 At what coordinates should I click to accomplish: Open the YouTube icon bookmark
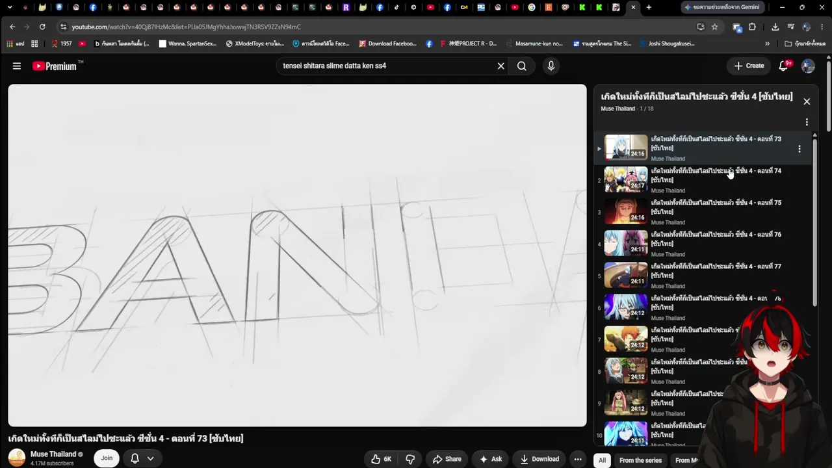tap(82, 44)
